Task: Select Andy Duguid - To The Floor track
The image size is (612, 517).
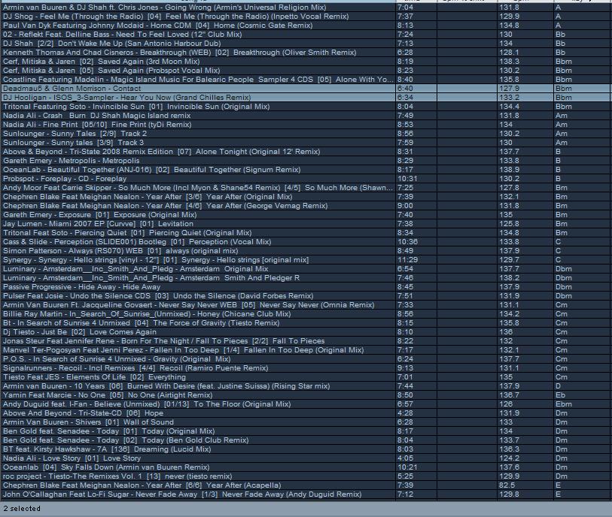Action: pos(306,404)
